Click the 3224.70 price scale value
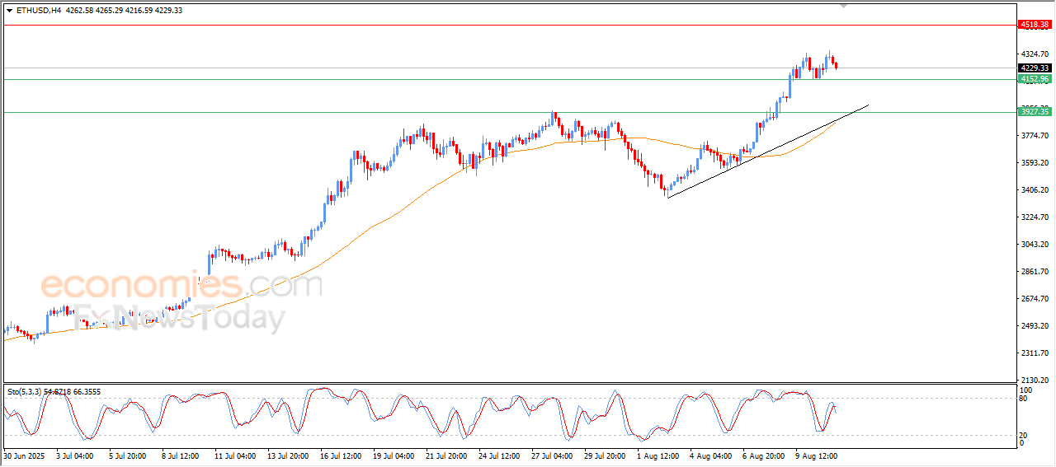This screenshot has width=1056, height=467. point(1035,217)
